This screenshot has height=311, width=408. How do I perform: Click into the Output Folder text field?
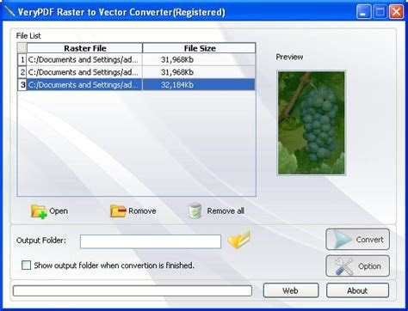(x=151, y=241)
